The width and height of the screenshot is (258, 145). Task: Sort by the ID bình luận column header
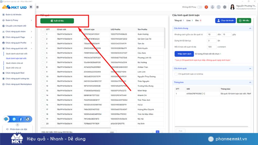89,30
